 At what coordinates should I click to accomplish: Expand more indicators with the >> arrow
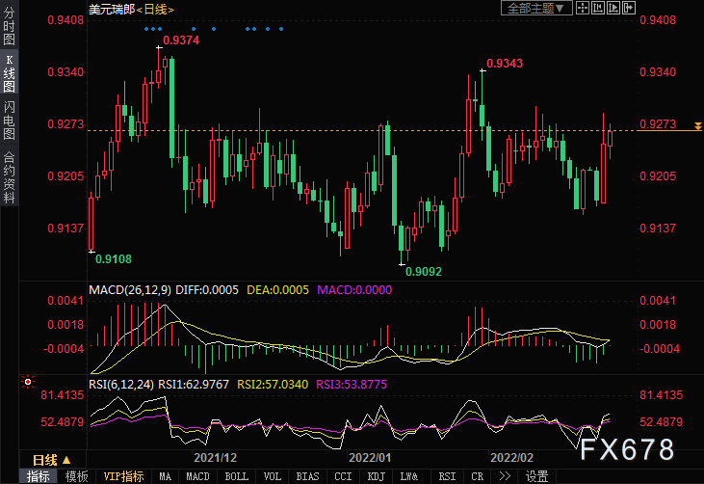(505, 476)
